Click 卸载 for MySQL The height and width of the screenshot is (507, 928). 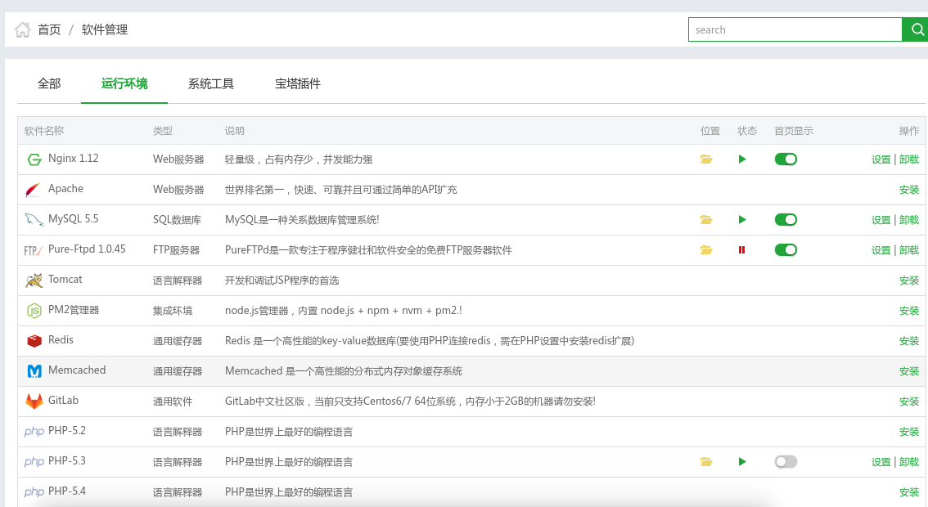[909, 220]
